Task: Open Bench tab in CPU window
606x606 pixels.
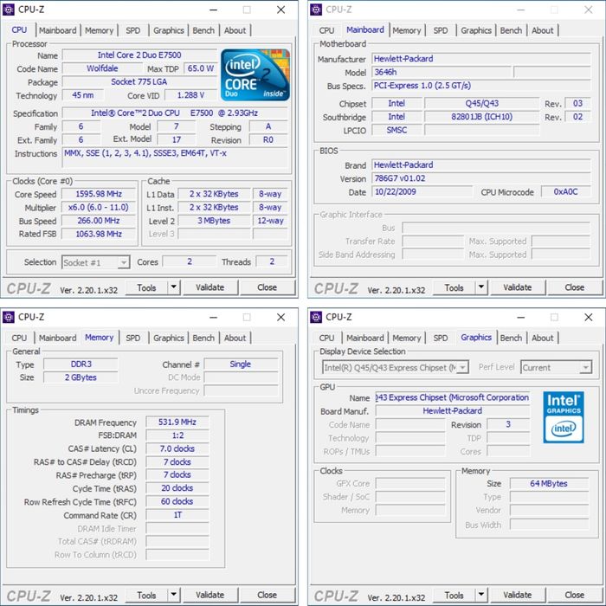Action: click(x=203, y=30)
